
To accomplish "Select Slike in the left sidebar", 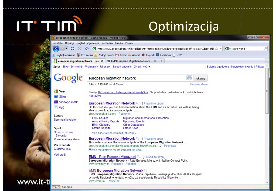I will [x=62, y=97].
